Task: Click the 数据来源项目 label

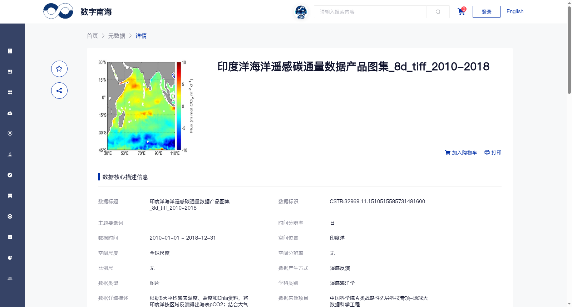Action: (x=293, y=298)
